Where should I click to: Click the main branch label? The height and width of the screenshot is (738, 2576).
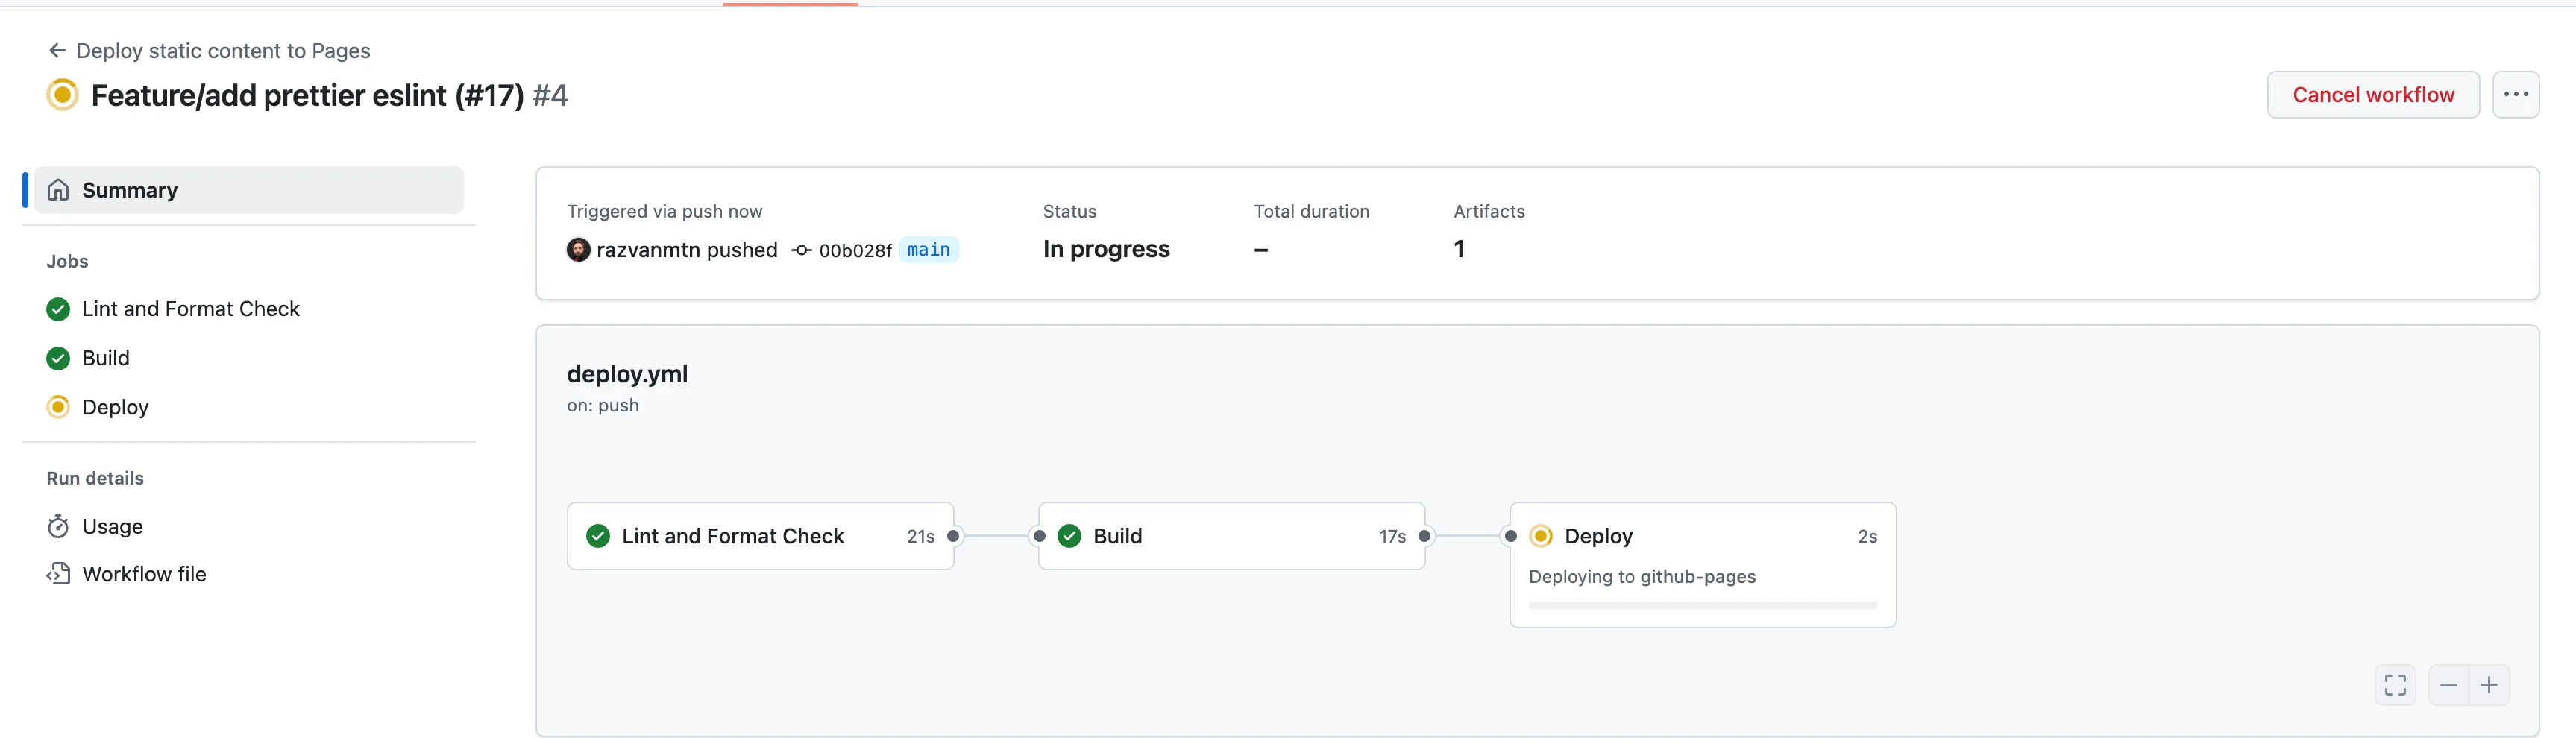[928, 250]
